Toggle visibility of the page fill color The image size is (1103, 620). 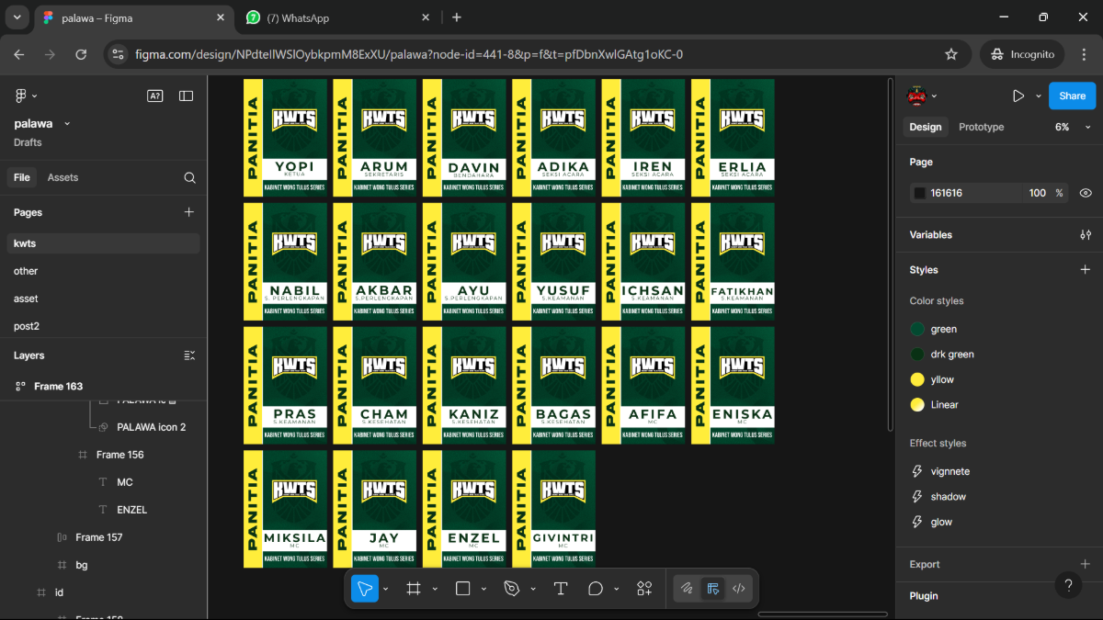(x=1086, y=193)
